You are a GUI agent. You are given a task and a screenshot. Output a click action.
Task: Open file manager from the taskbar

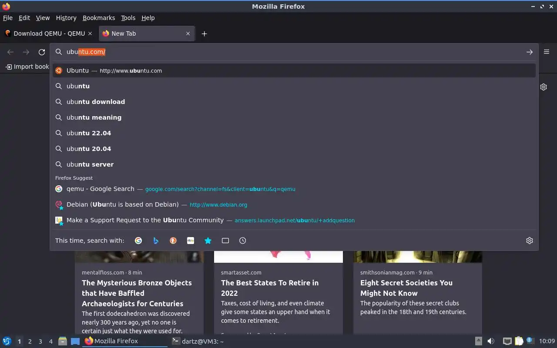[x=63, y=341]
